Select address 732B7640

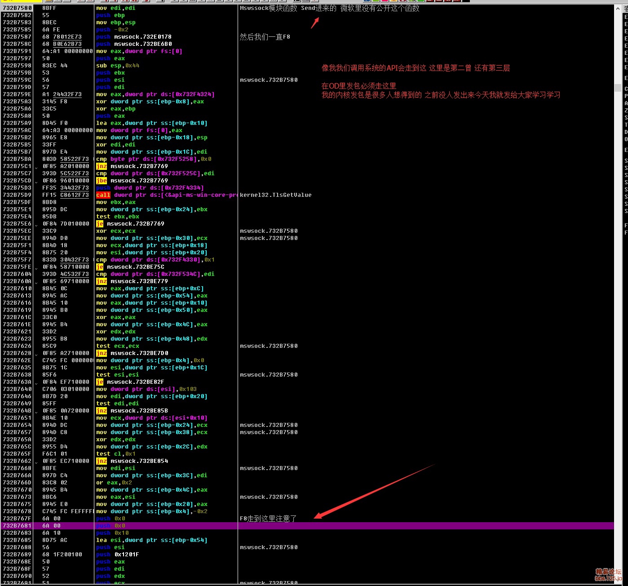[x=17, y=389]
